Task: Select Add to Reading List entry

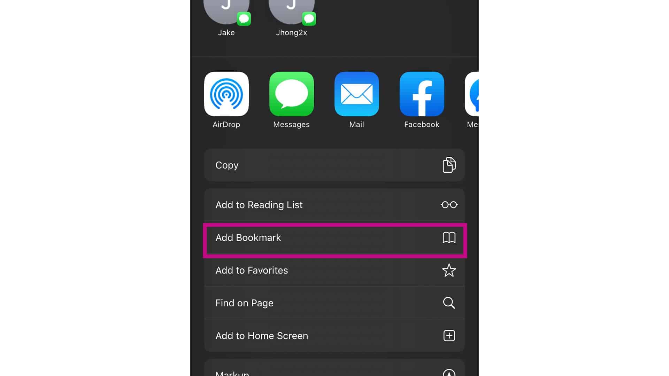Action: point(334,205)
